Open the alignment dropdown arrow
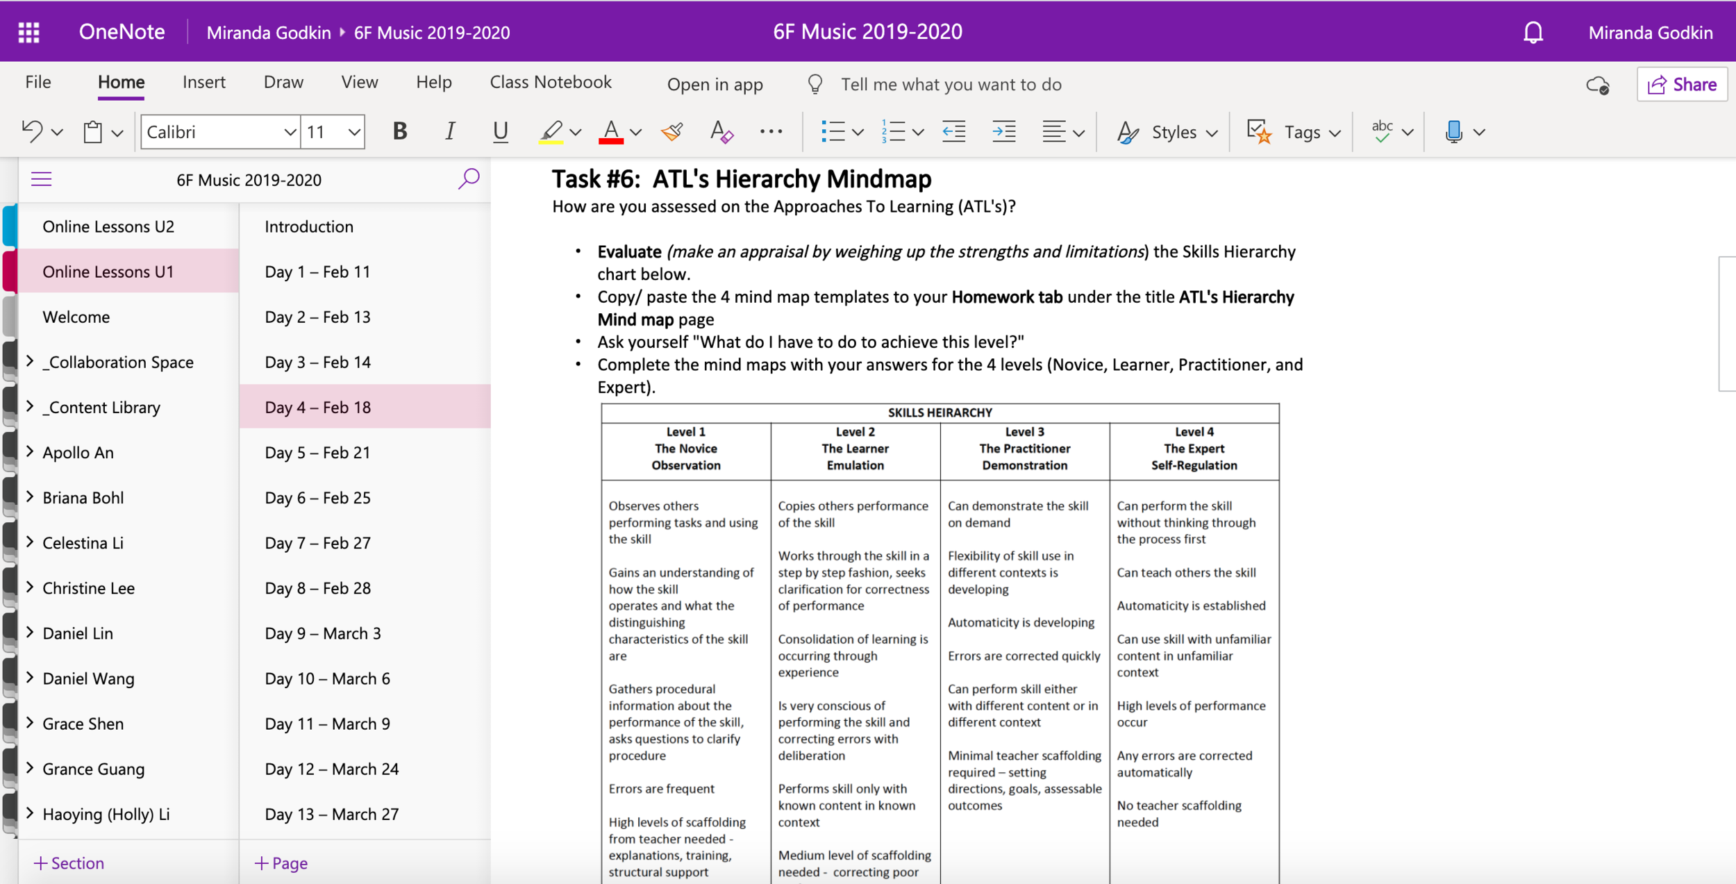This screenshot has height=884, width=1736. [1078, 132]
